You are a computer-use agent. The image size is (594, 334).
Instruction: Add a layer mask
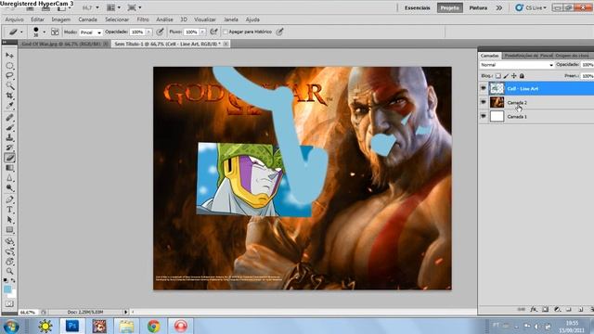click(x=545, y=309)
